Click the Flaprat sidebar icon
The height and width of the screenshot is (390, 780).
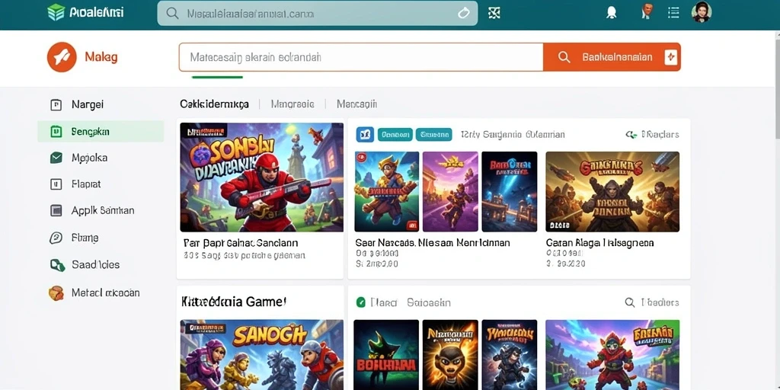click(x=56, y=184)
